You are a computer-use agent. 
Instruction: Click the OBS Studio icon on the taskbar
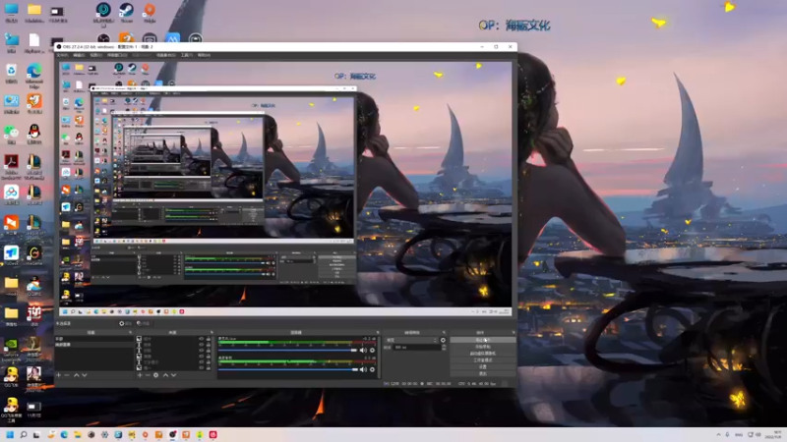click(x=173, y=434)
